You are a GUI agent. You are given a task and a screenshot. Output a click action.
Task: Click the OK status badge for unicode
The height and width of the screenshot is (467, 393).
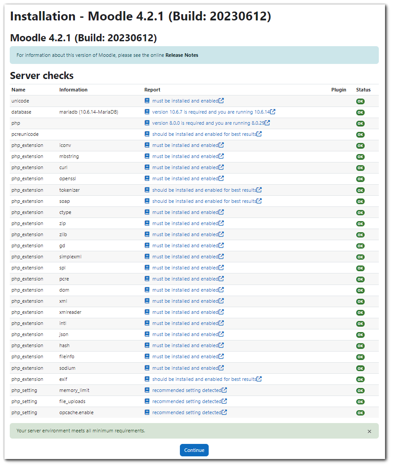click(360, 101)
